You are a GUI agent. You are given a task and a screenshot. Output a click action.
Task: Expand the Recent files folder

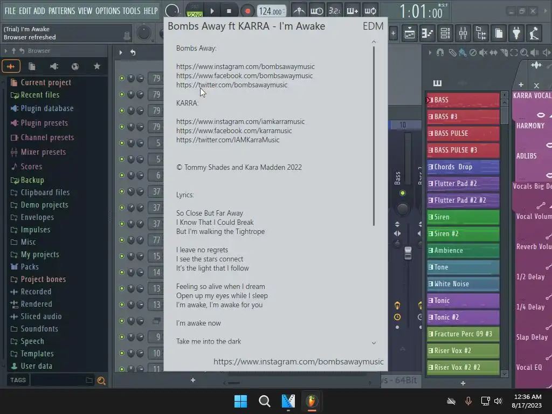[x=35, y=95]
